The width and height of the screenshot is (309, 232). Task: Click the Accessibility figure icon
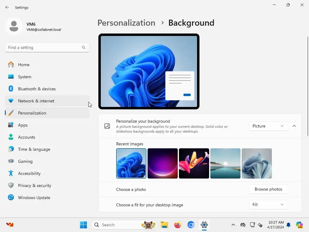[x=11, y=173]
